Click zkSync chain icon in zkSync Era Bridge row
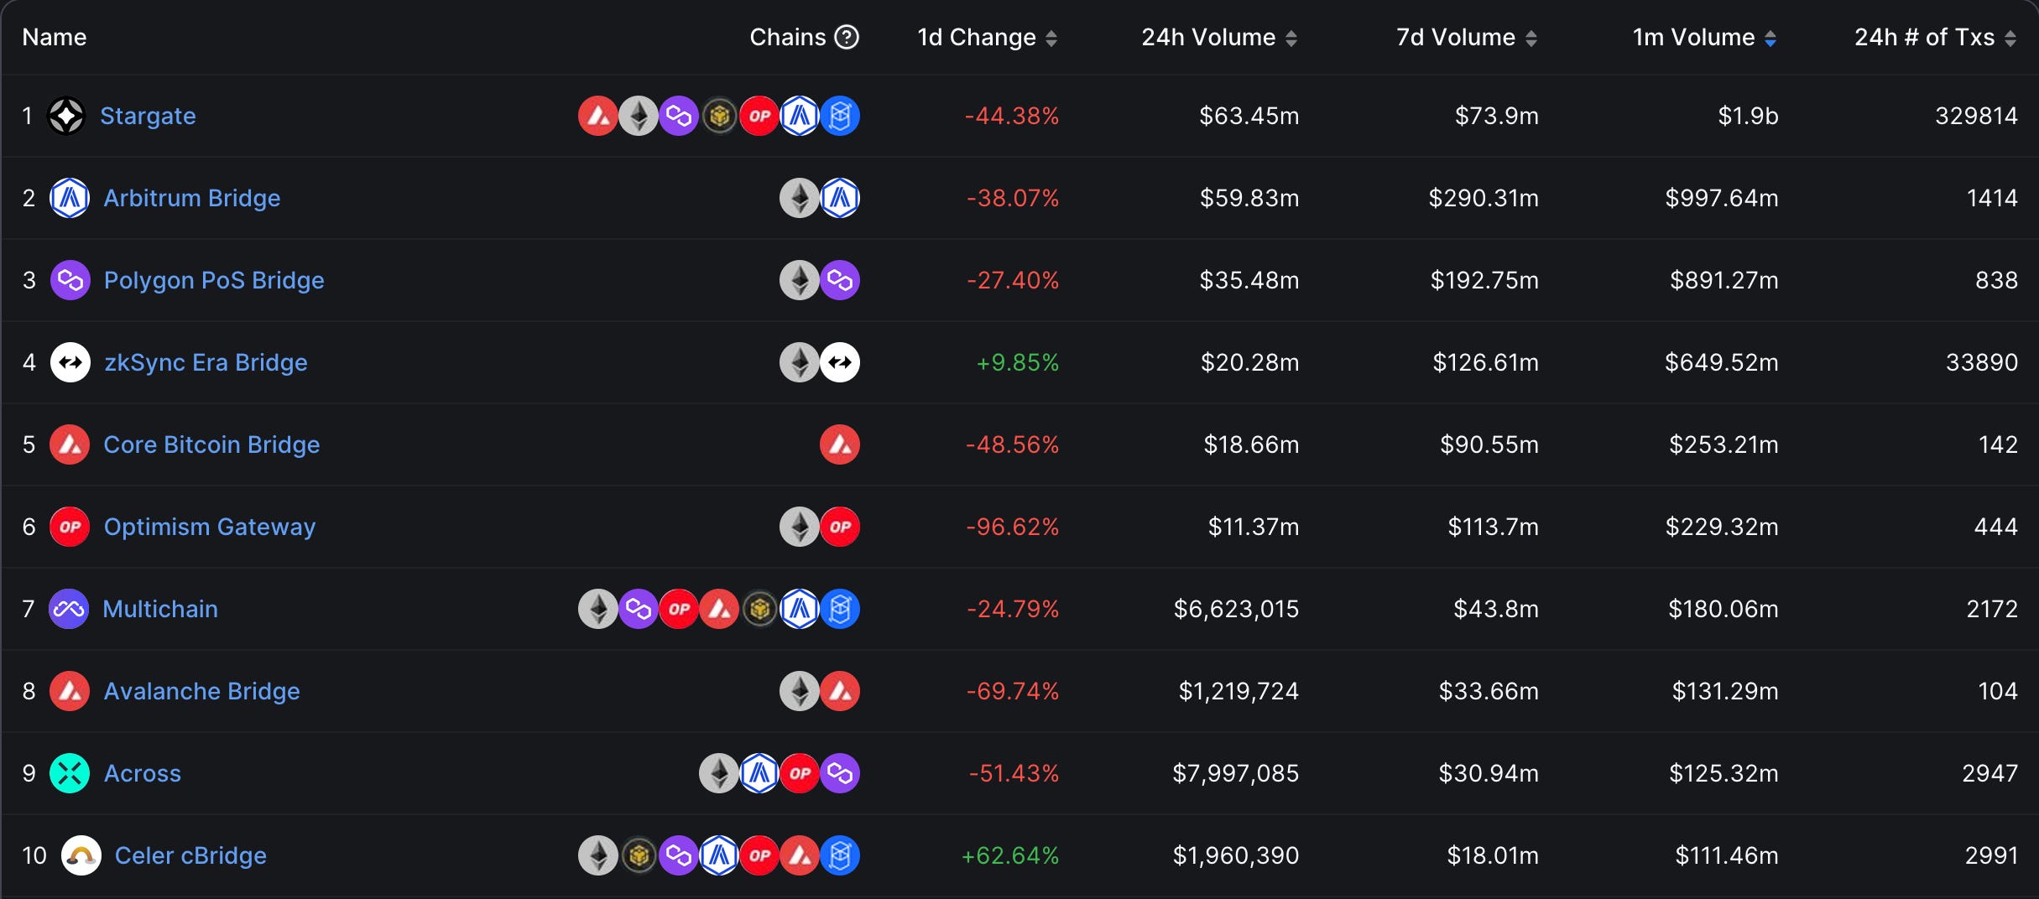This screenshot has width=2039, height=899. pyautogui.click(x=840, y=362)
